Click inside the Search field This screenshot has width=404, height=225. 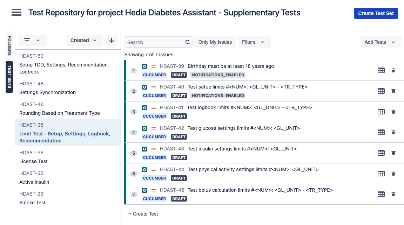point(154,42)
